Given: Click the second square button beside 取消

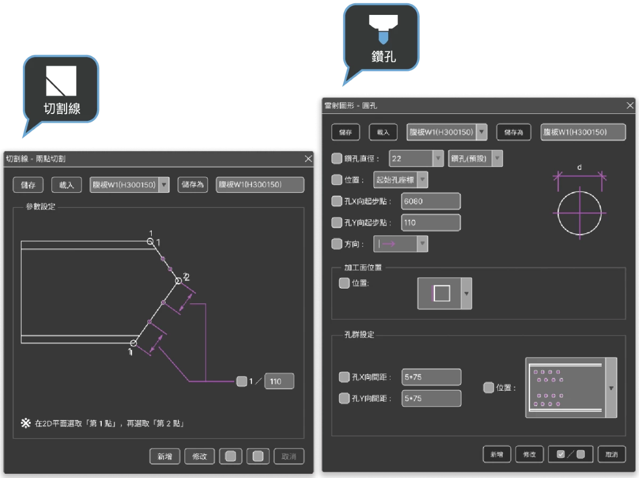Looking at the screenshot, I should [258, 456].
